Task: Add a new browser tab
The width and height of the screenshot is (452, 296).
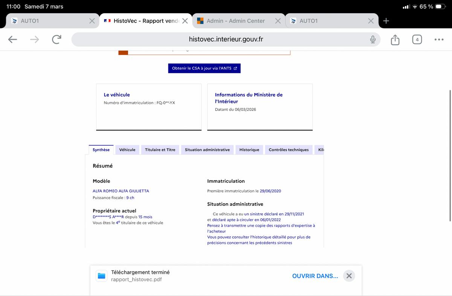Action: pyautogui.click(x=386, y=21)
